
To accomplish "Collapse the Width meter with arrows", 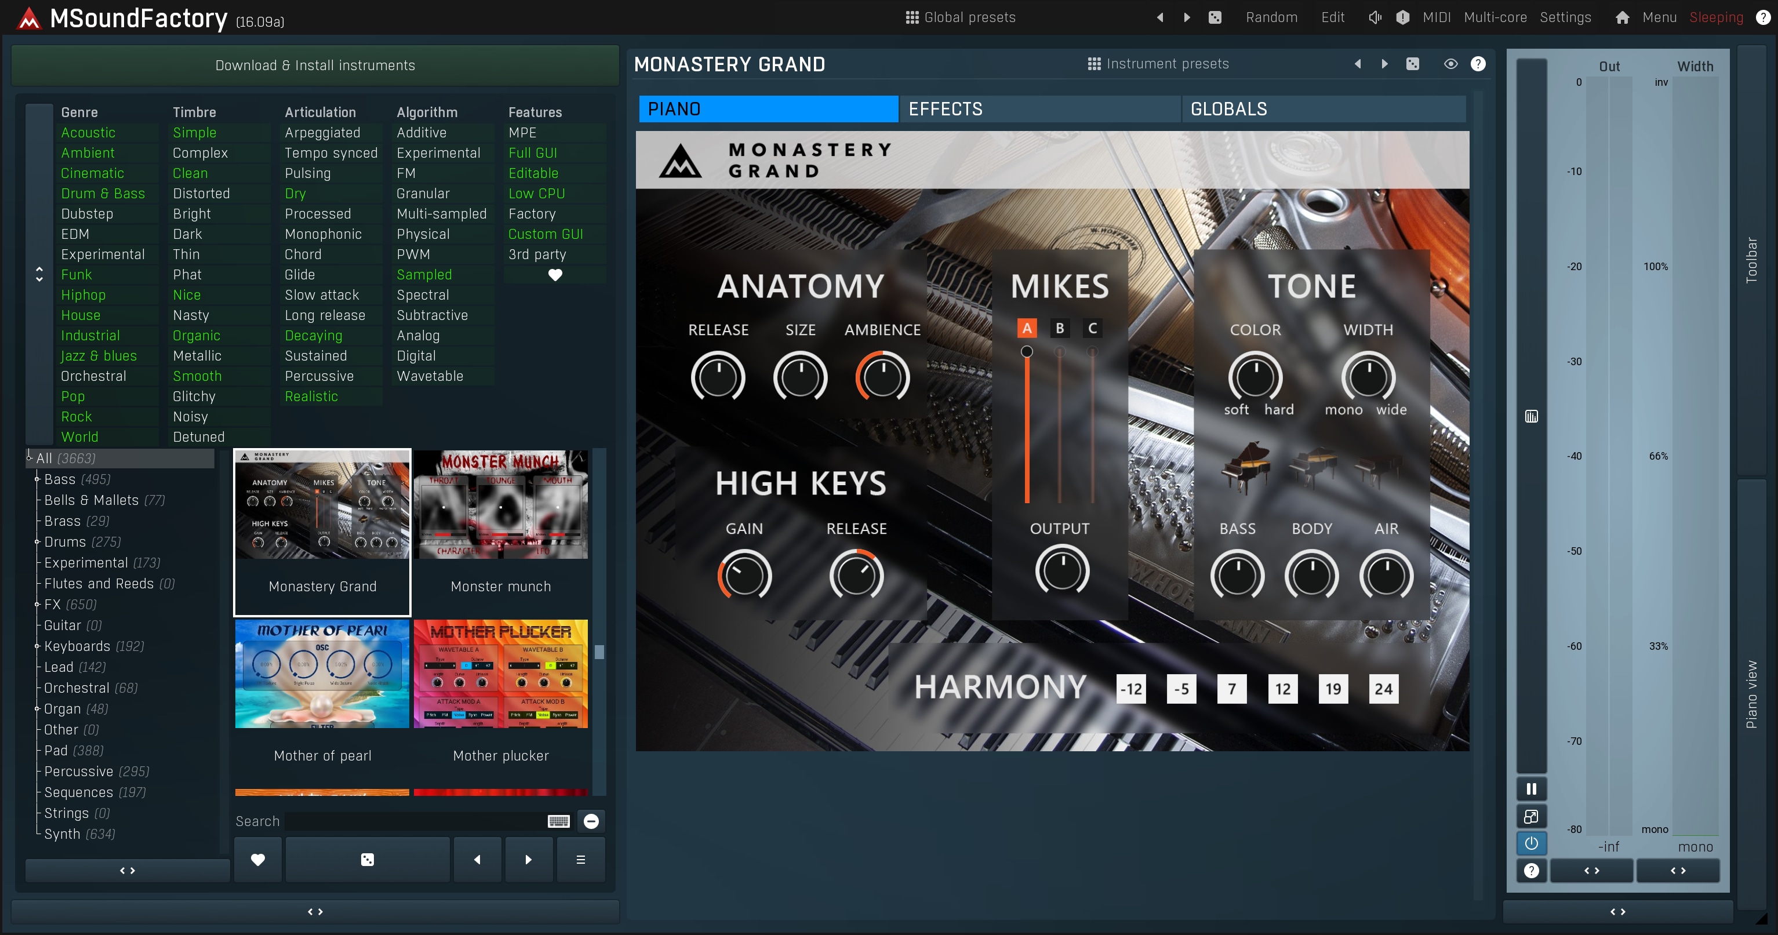I will (x=1677, y=870).
